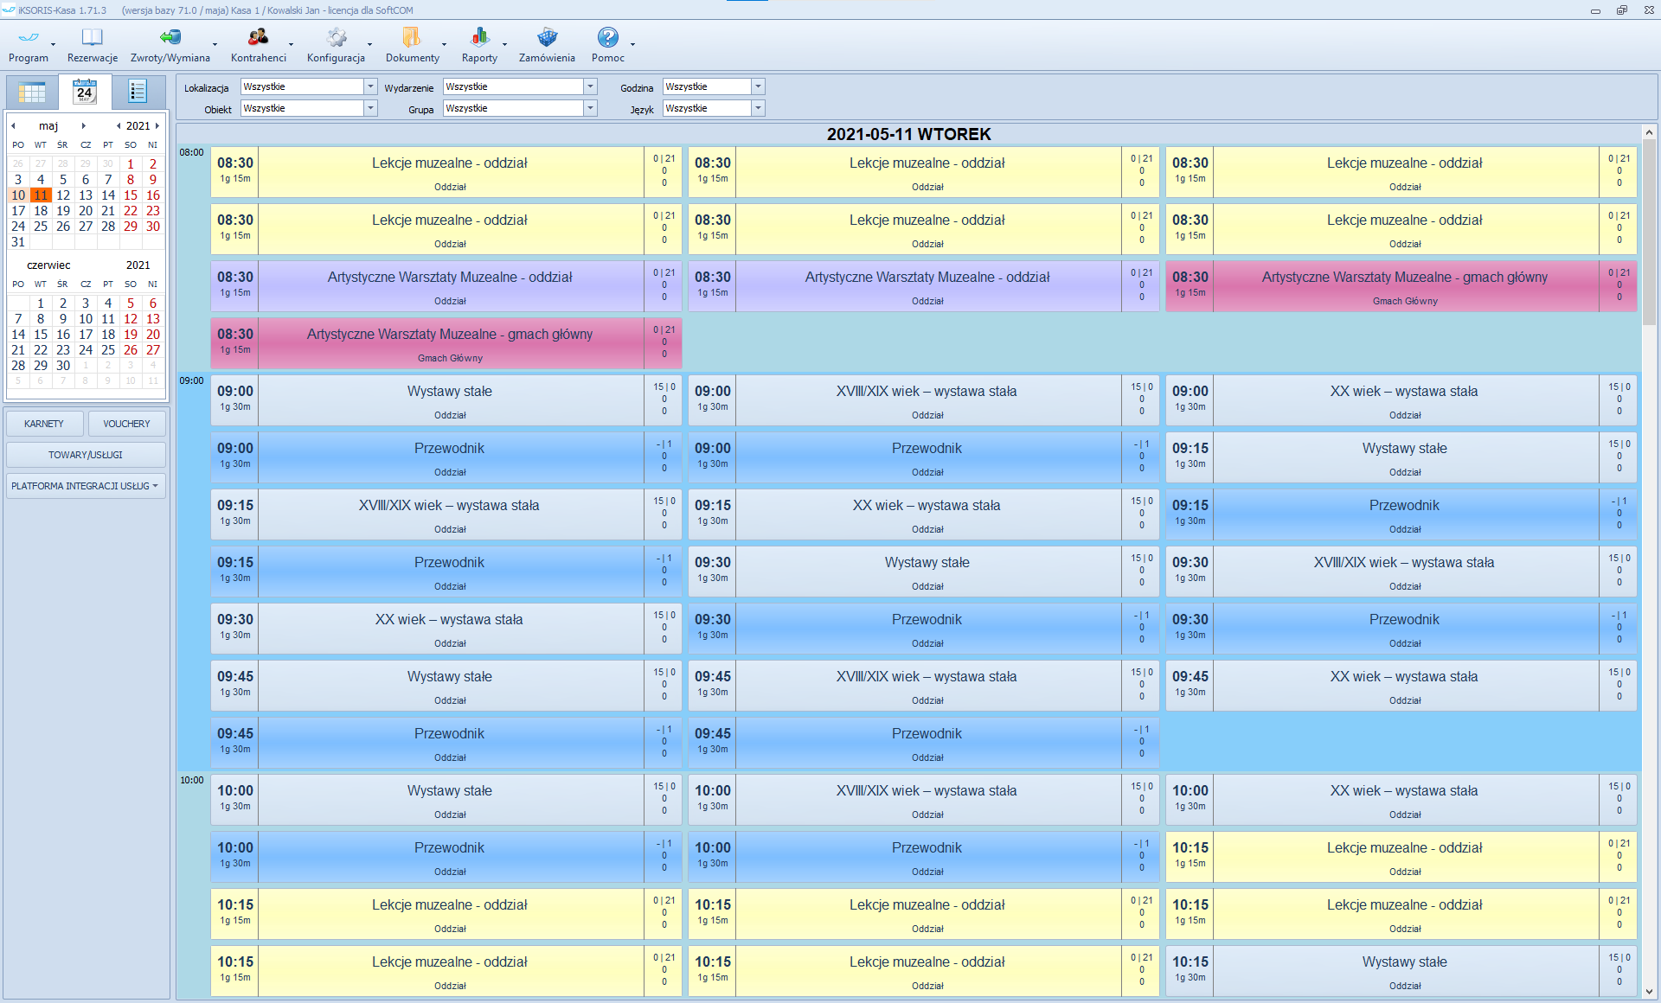Open the Konfiguracja gear icon

click(x=336, y=38)
